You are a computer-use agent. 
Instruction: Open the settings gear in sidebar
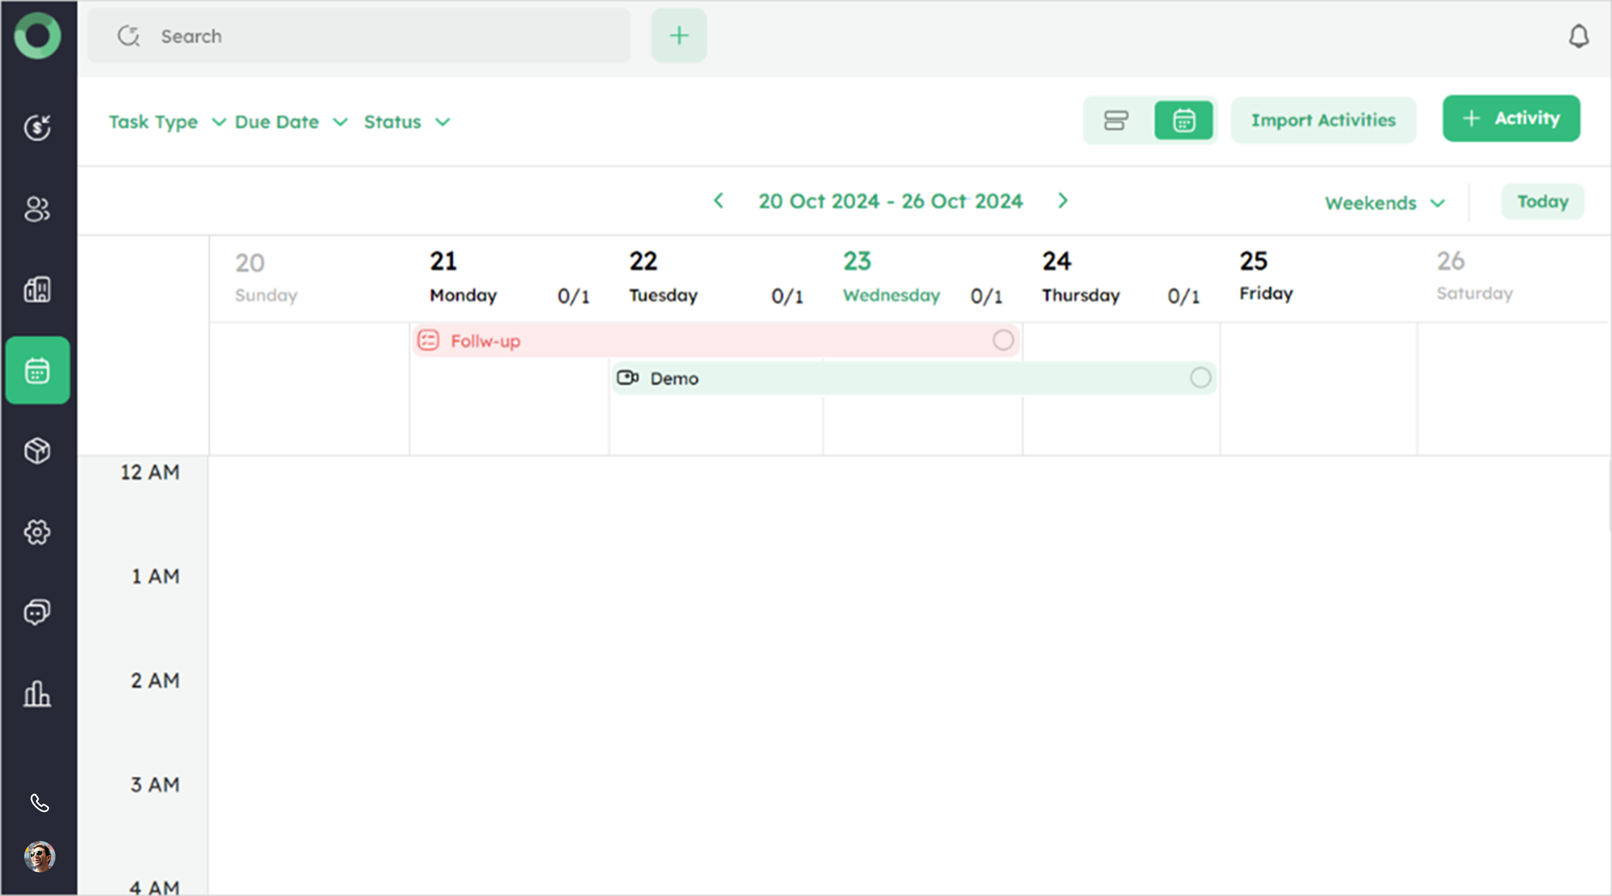click(38, 532)
